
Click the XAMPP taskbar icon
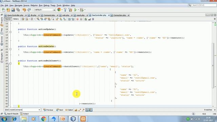83,119
